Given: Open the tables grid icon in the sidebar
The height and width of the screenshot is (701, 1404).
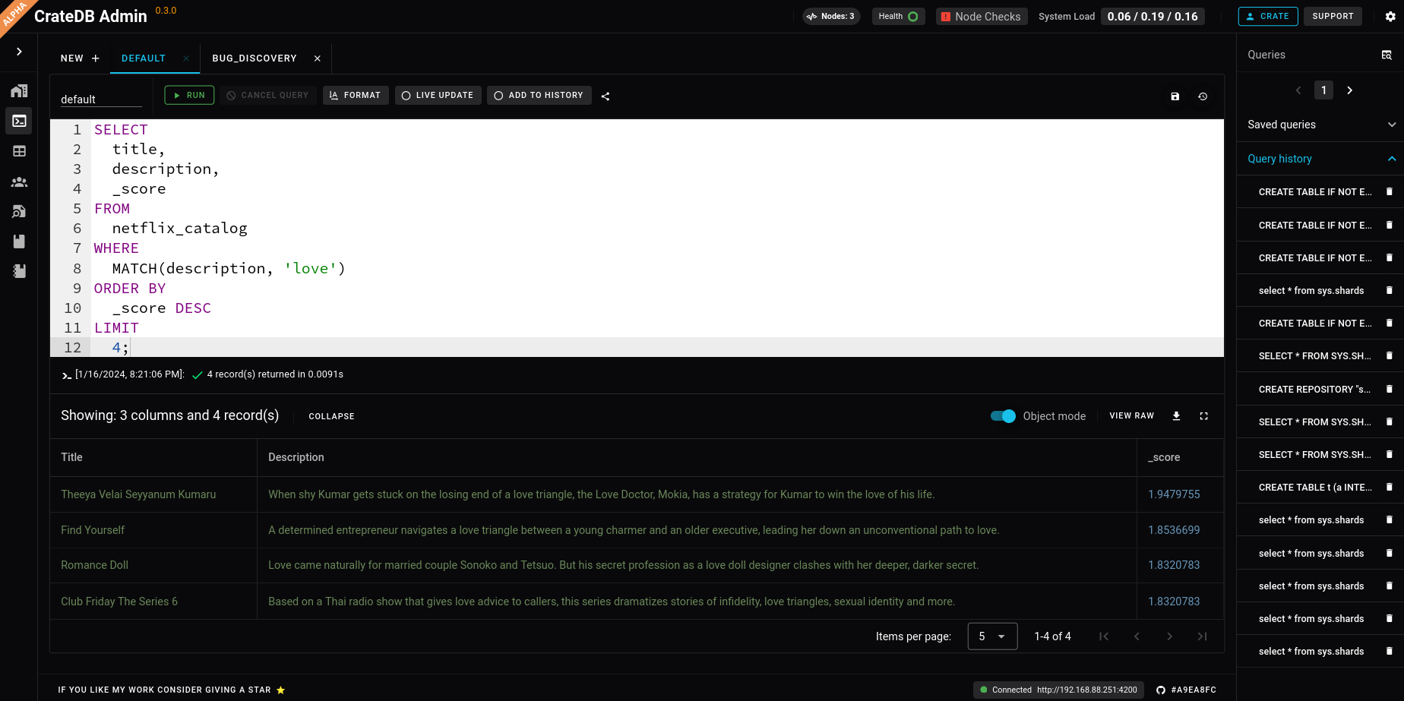Looking at the screenshot, I should pyautogui.click(x=19, y=151).
